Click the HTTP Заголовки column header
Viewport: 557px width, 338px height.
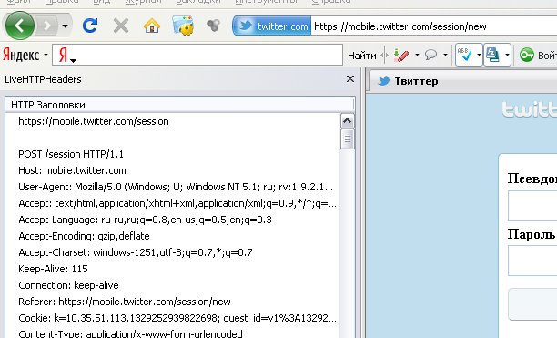pos(179,105)
